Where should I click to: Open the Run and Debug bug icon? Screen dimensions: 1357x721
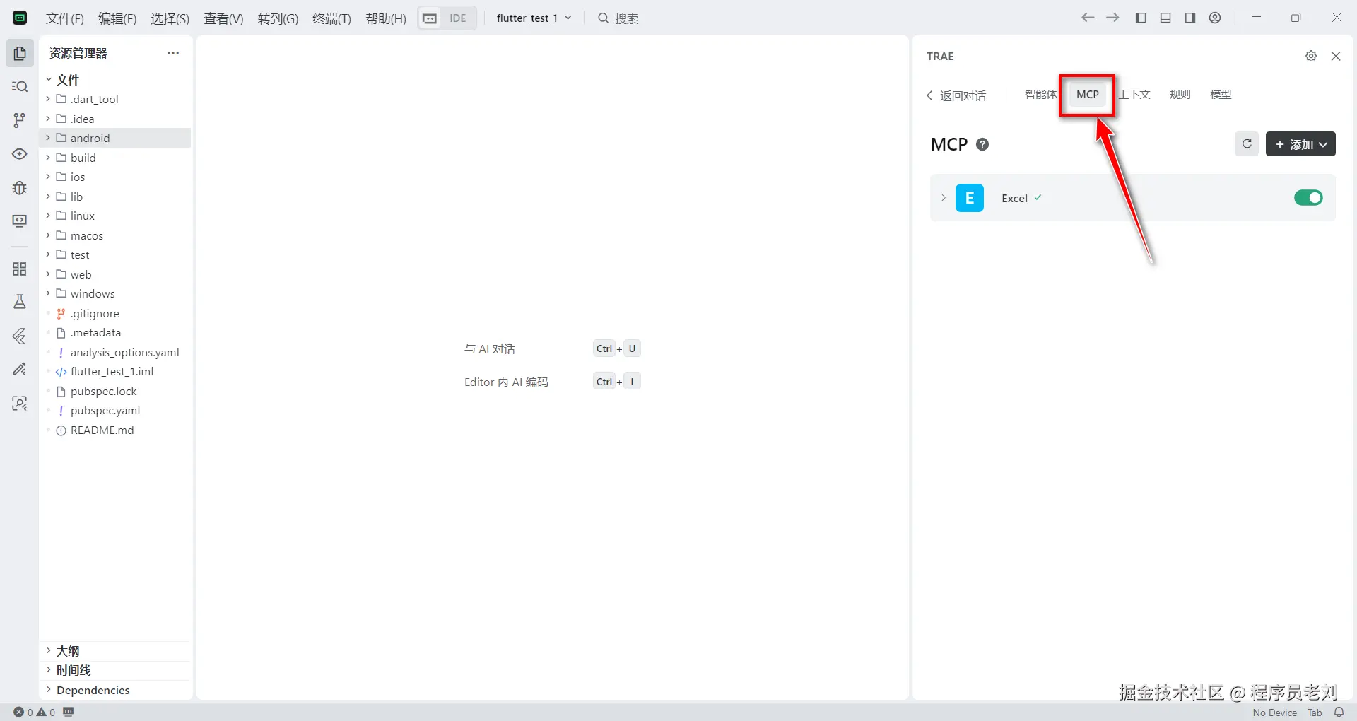pyautogui.click(x=20, y=187)
